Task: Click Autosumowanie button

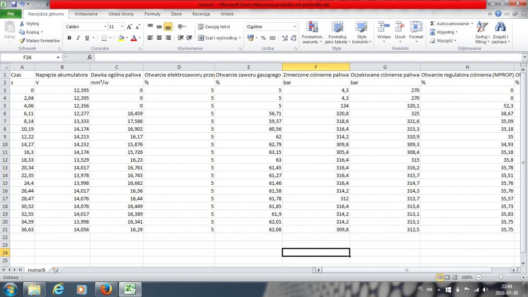Action: click(449, 24)
